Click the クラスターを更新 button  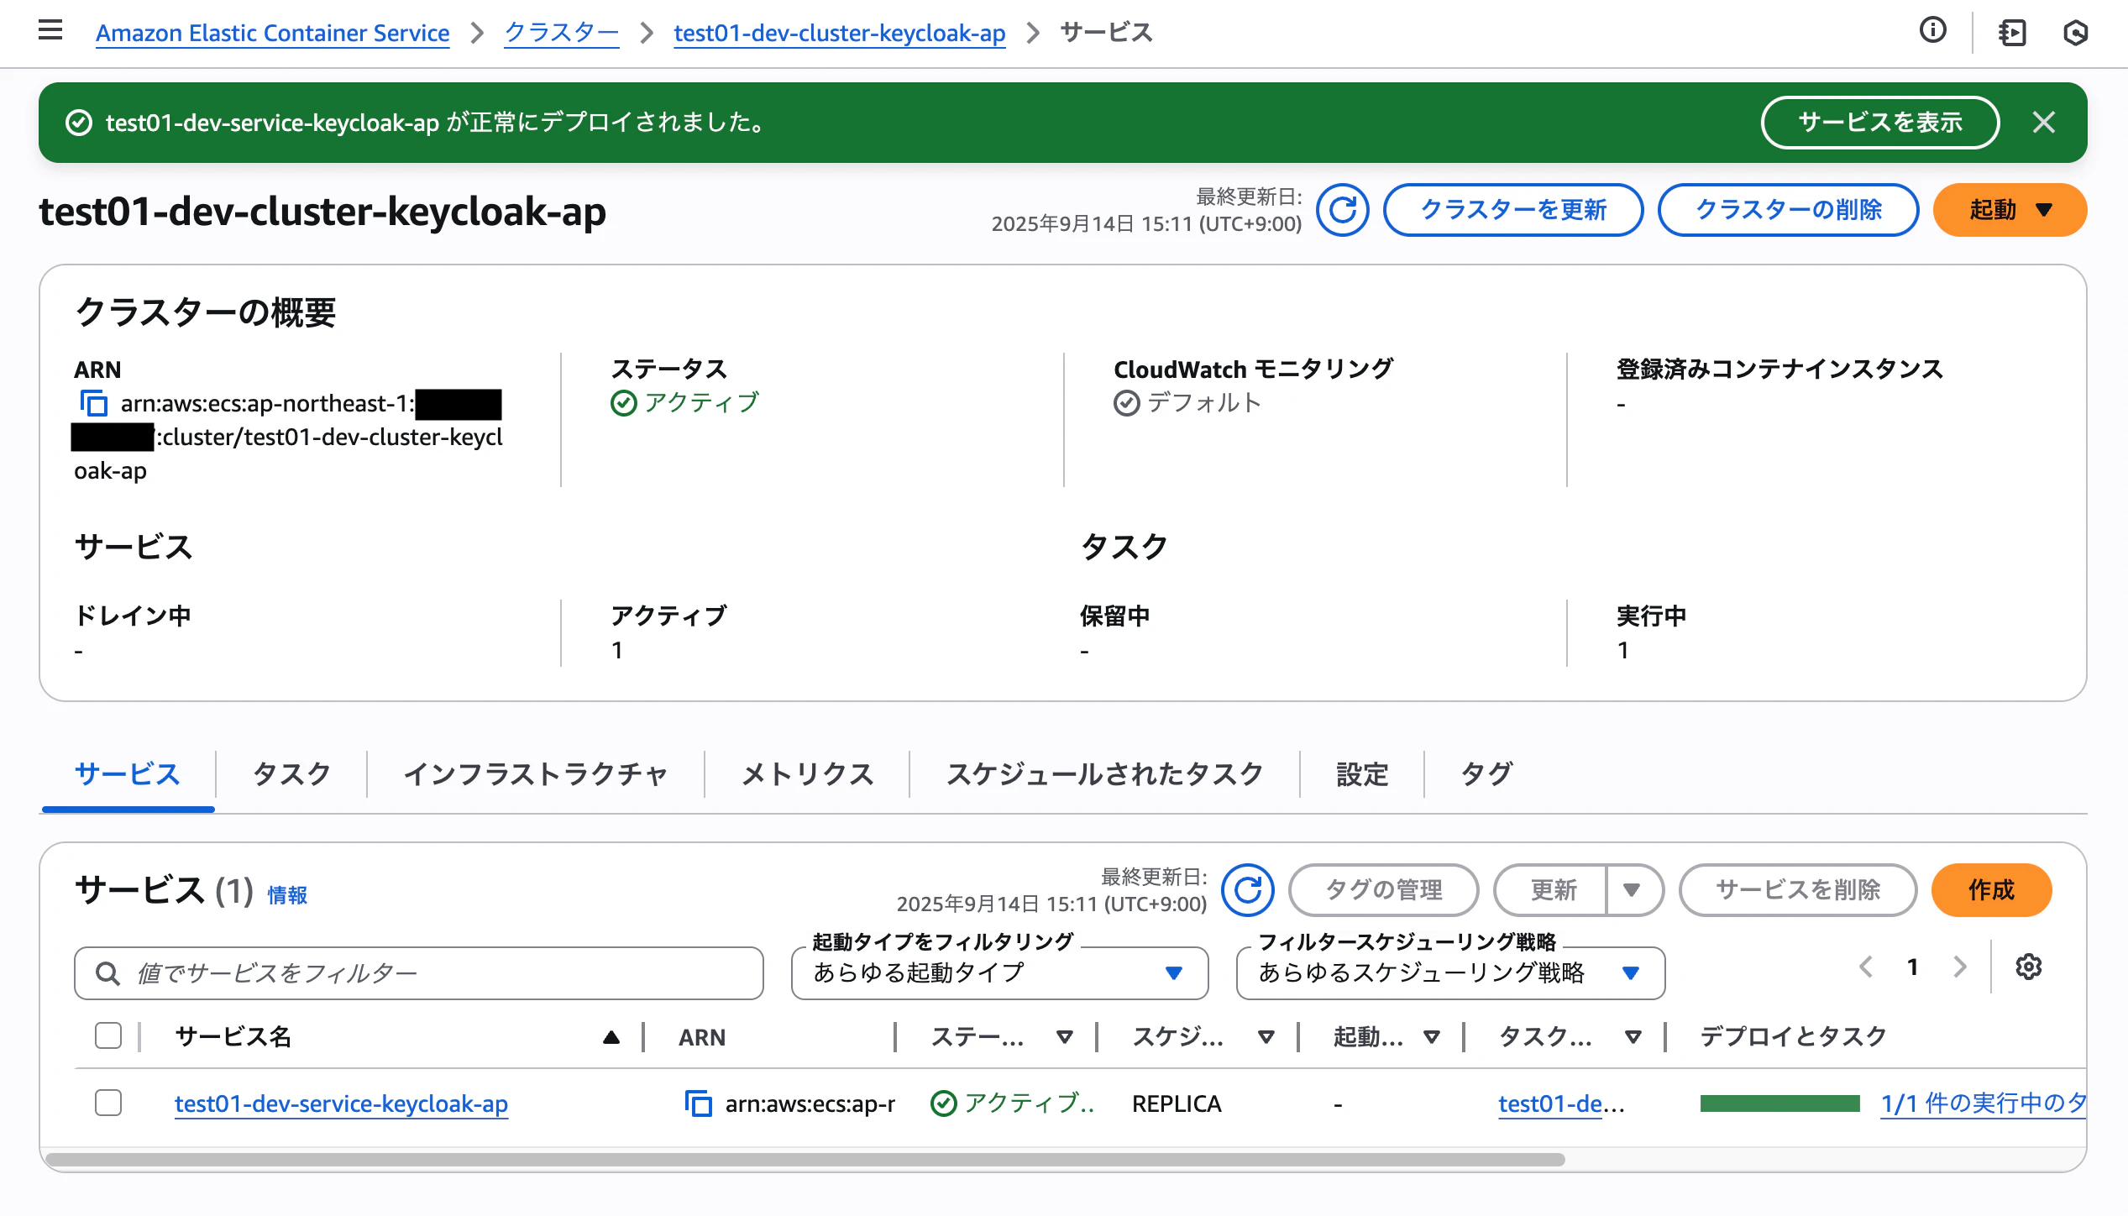tap(1513, 210)
